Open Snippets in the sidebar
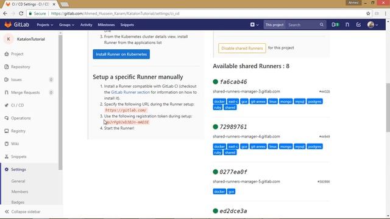This screenshot has height=219, width=390. (x=19, y=157)
